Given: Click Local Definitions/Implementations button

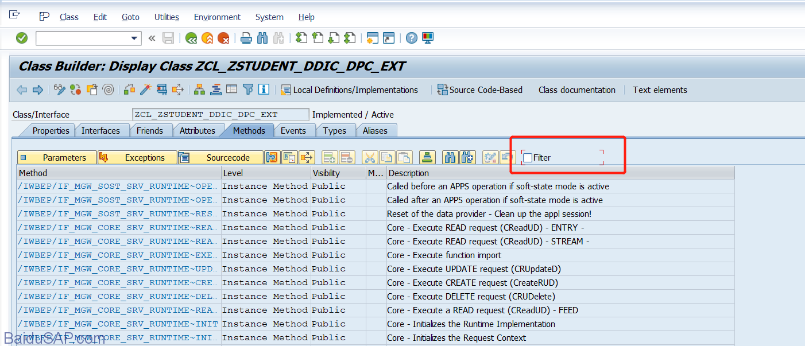Looking at the screenshot, I should (x=349, y=90).
